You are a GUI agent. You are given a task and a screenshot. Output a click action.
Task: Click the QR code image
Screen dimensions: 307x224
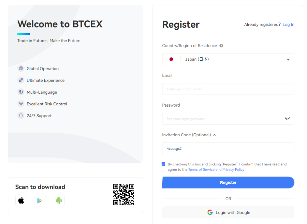click(x=124, y=194)
